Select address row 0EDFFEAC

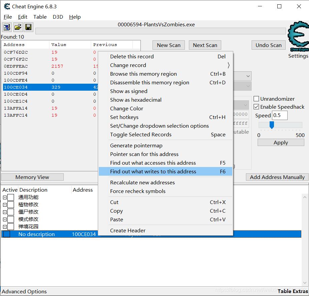(x=50, y=66)
